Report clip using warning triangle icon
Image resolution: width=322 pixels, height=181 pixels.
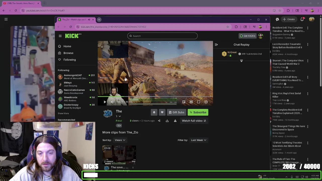click(x=175, y=121)
